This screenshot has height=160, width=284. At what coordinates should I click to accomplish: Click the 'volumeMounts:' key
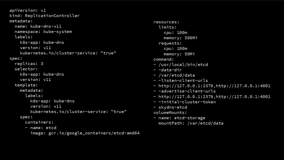tap(170, 113)
